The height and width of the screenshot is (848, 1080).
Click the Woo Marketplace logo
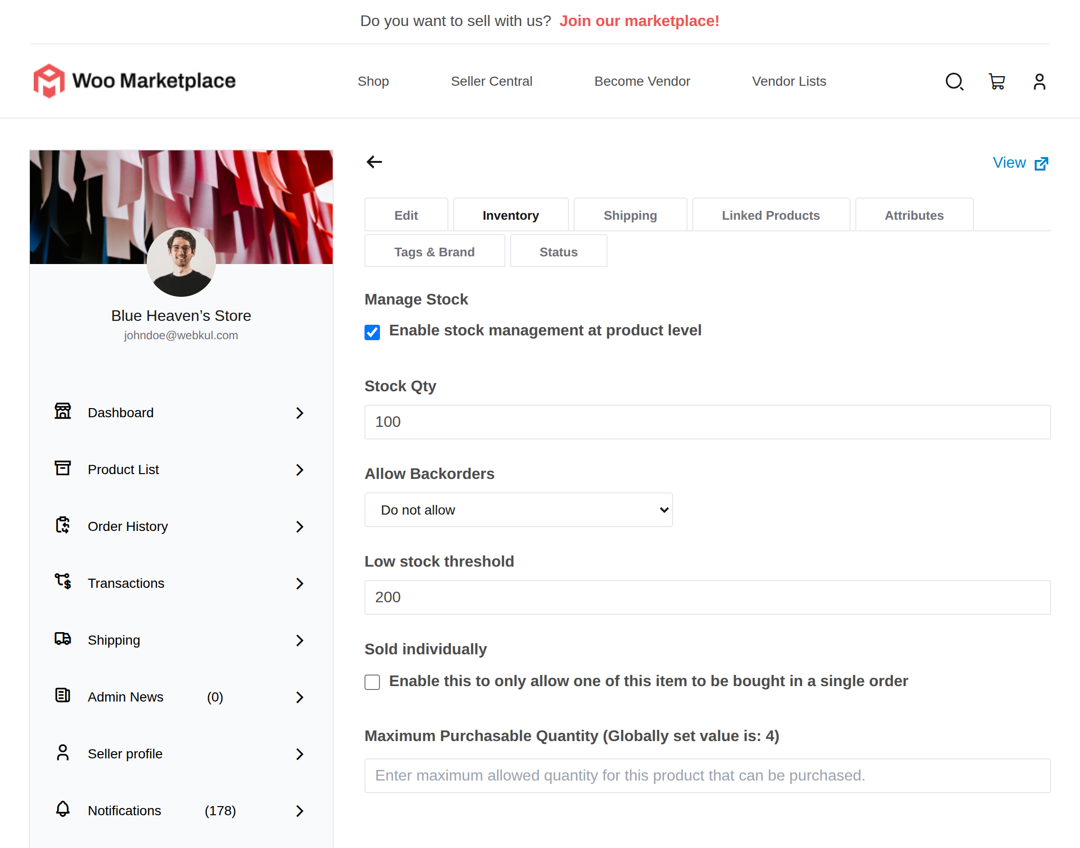point(135,81)
